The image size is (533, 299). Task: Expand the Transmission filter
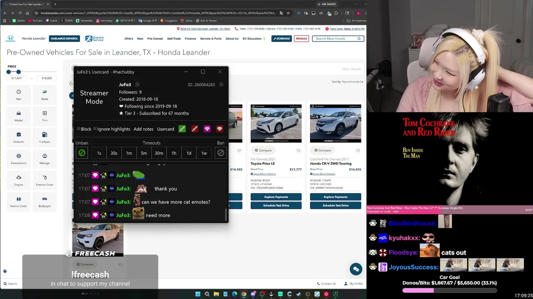tap(19, 159)
